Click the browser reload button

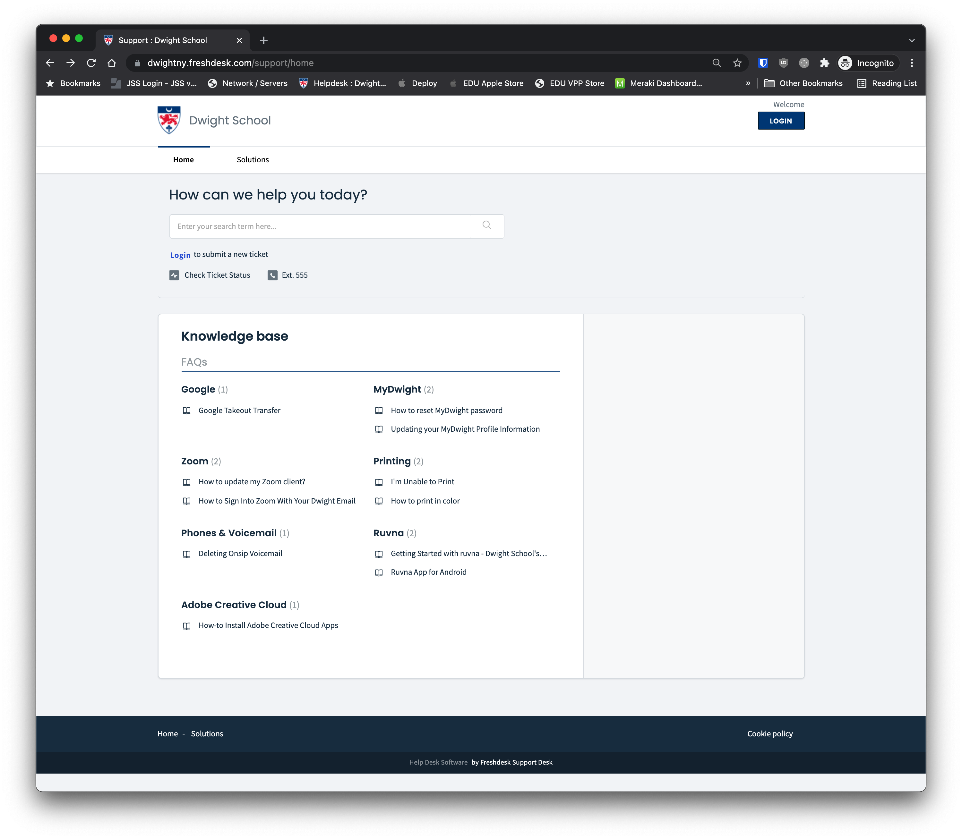pyautogui.click(x=91, y=63)
